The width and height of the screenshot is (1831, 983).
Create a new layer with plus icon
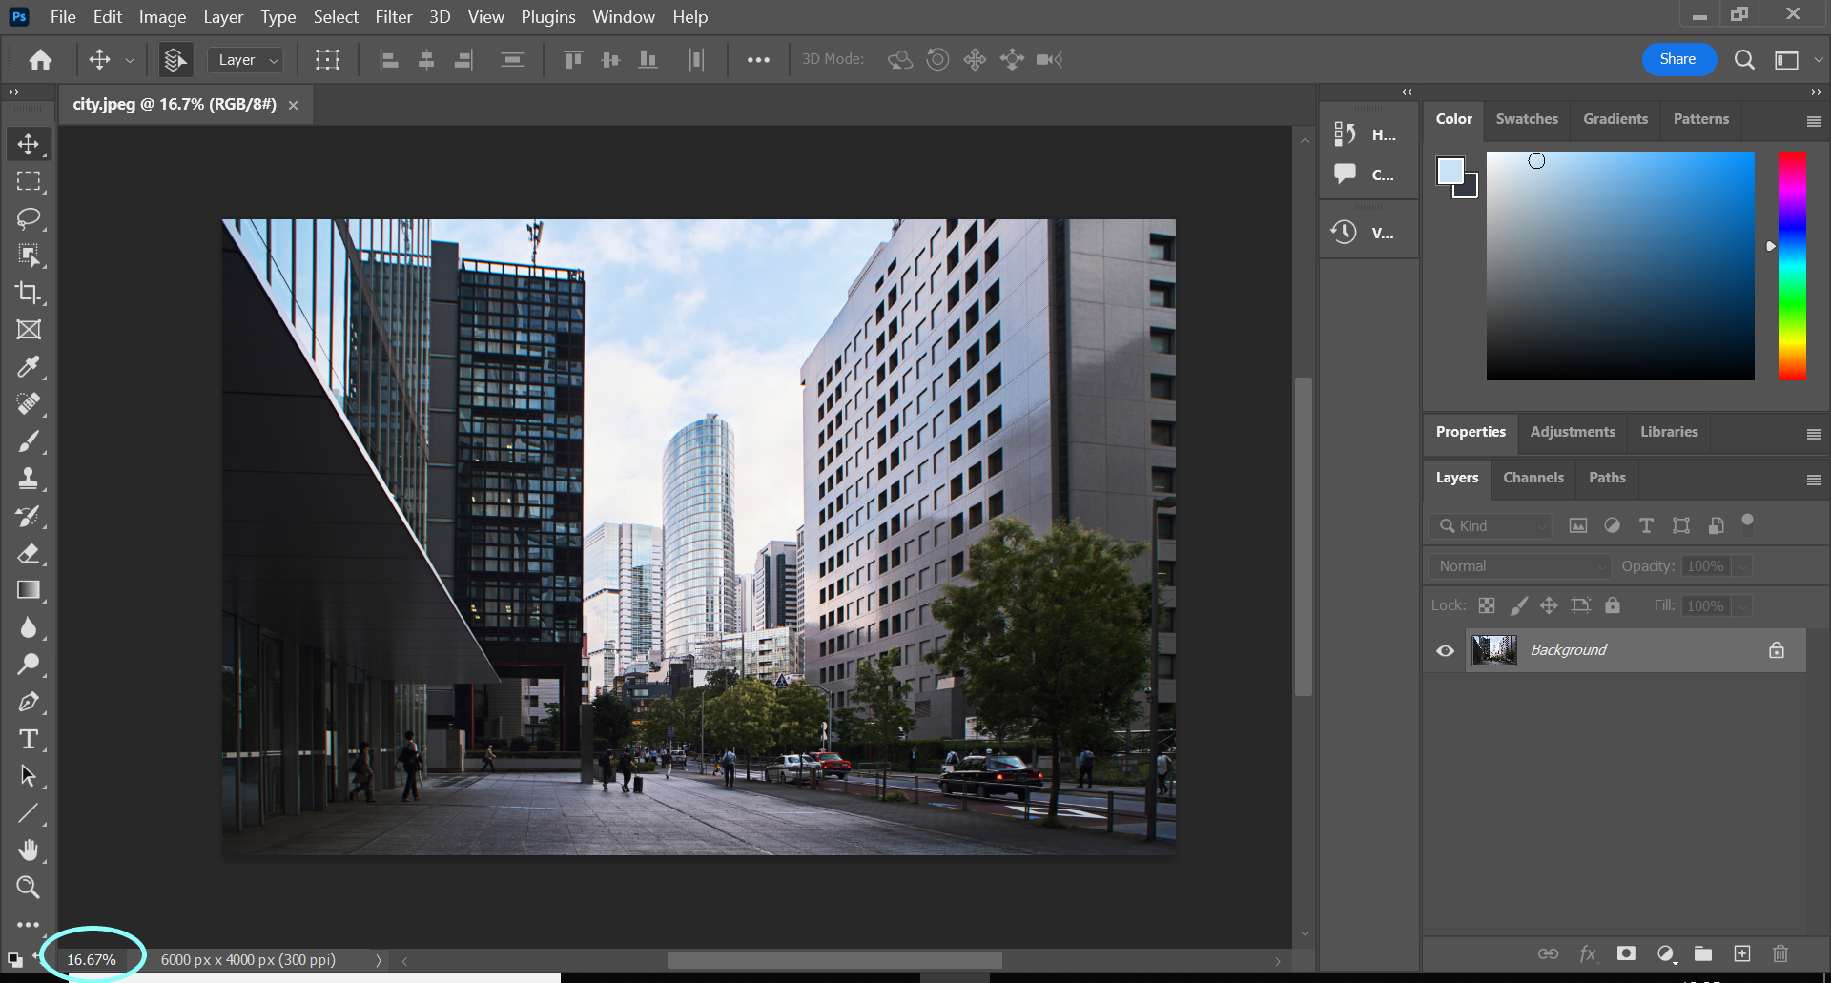(1742, 953)
